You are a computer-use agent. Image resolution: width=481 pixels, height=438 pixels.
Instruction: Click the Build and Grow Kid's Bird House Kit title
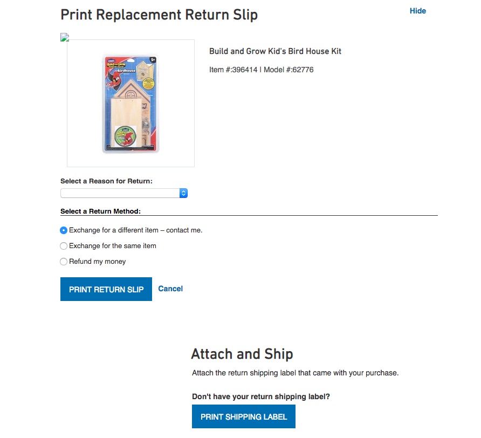point(275,51)
